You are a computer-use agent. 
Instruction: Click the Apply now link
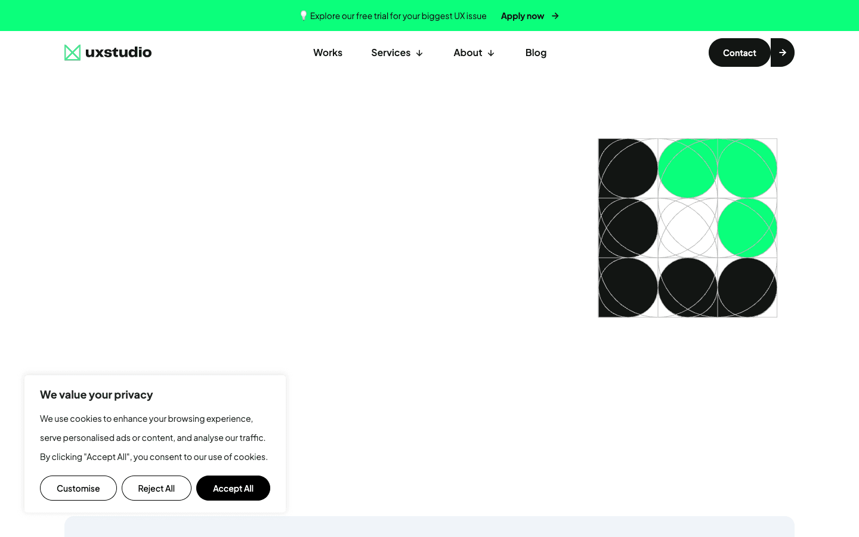[523, 16]
